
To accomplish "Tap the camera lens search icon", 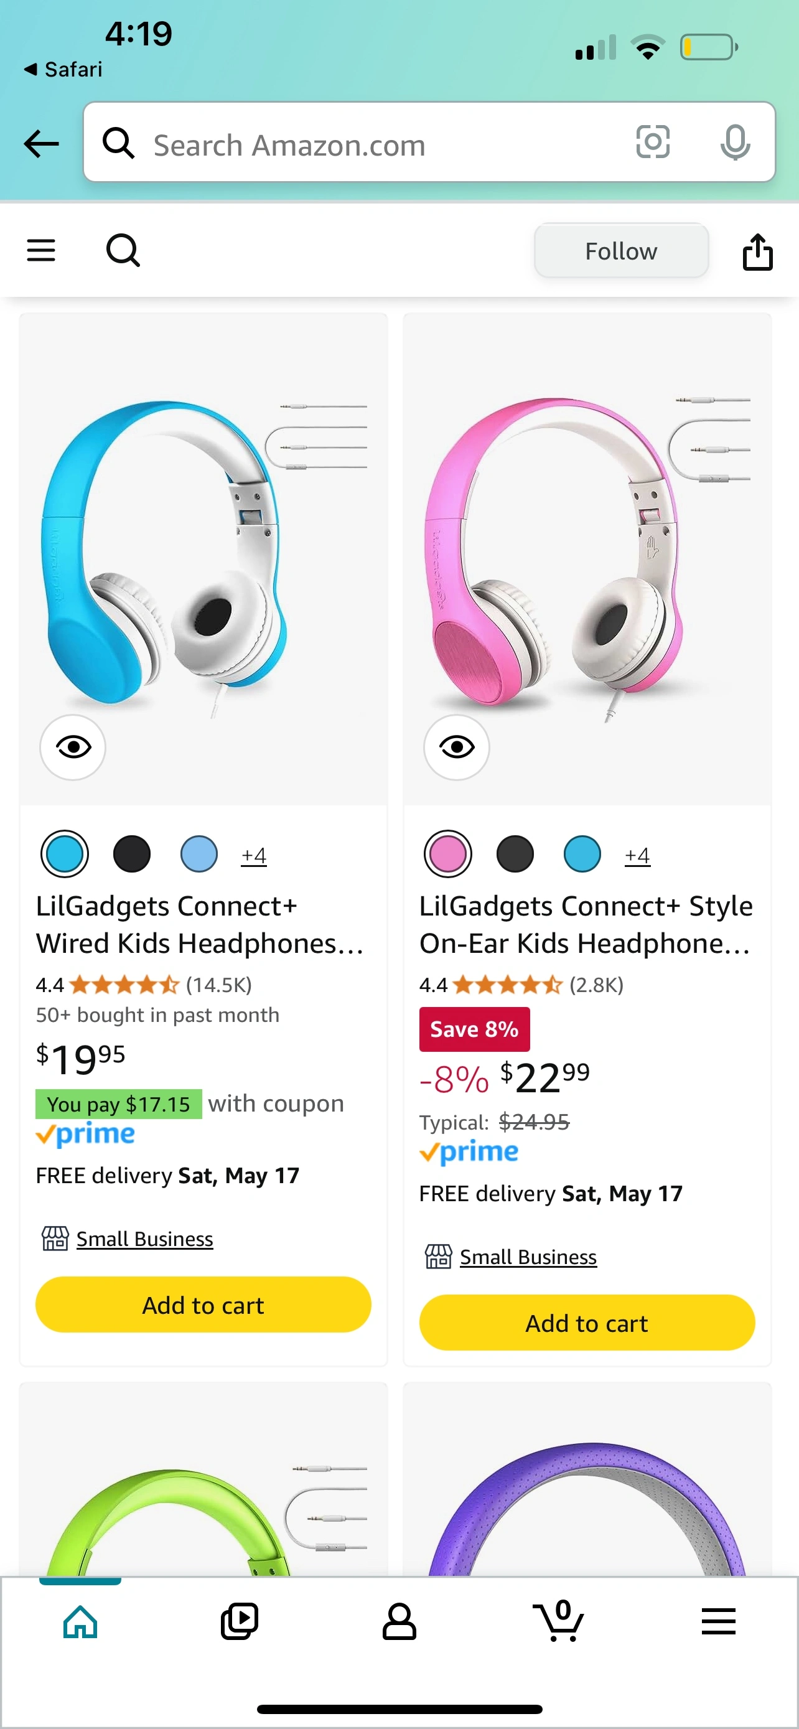I will 653,143.
